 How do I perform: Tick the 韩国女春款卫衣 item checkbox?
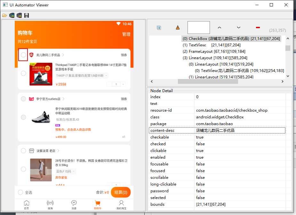pos(23,169)
